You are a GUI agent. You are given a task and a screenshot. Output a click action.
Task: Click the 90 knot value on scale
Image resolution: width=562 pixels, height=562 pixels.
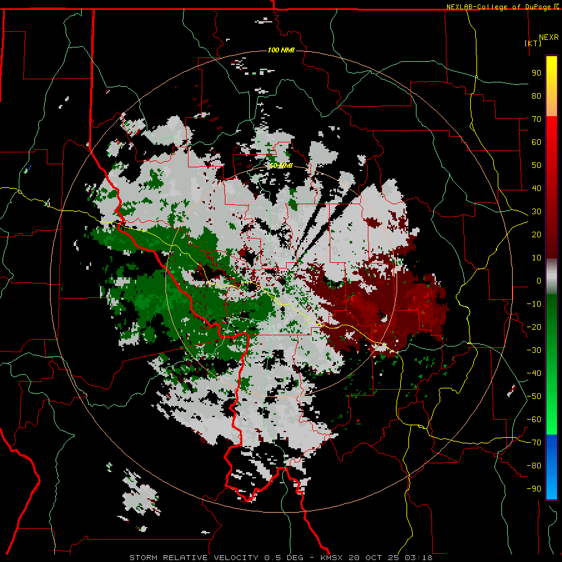click(536, 73)
